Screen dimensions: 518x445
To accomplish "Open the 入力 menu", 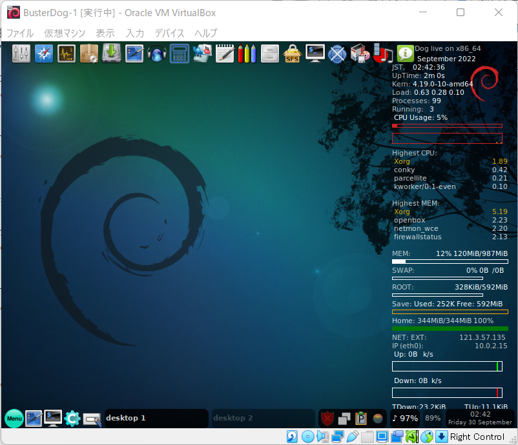I will 135,33.
